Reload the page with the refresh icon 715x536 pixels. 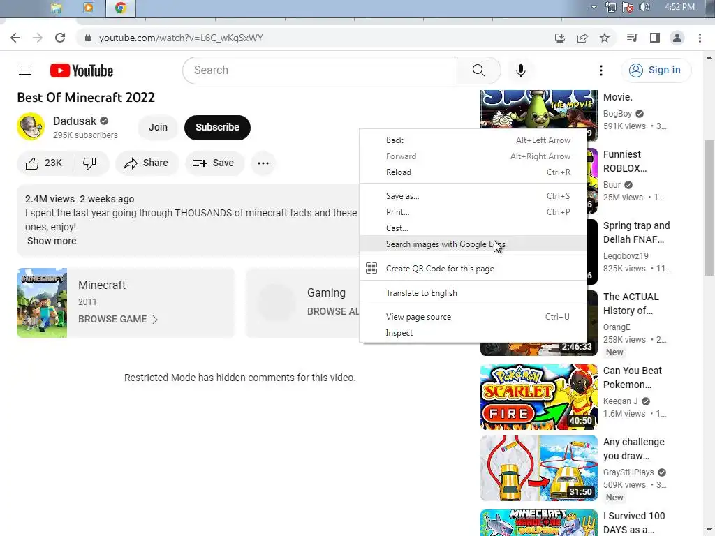coord(60,38)
